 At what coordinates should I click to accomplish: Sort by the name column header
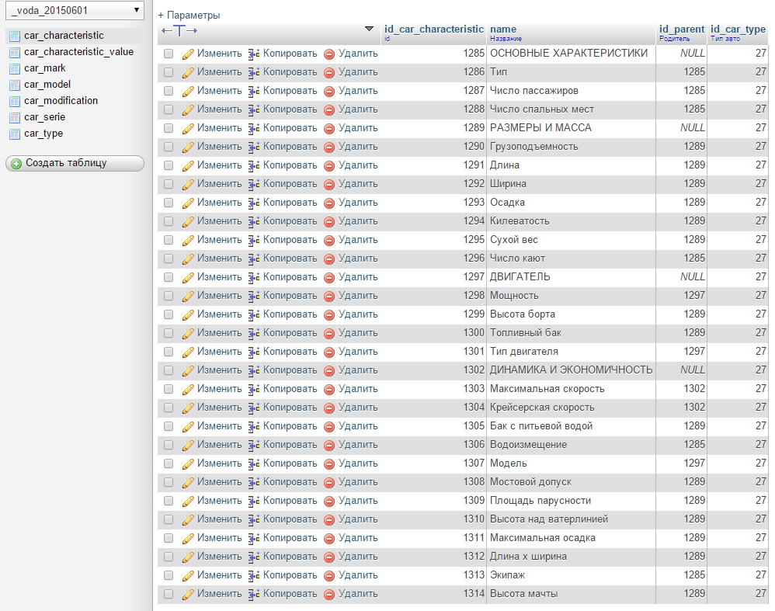(503, 30)
